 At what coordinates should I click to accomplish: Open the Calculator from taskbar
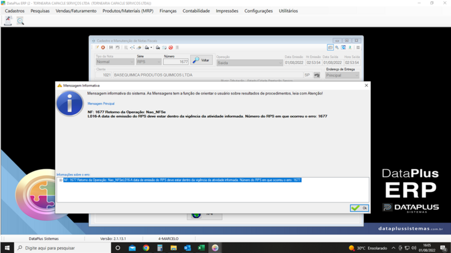160,248
